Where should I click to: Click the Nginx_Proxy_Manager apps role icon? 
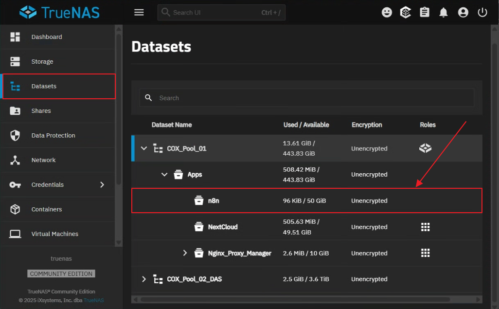click(x=425, y=253)
